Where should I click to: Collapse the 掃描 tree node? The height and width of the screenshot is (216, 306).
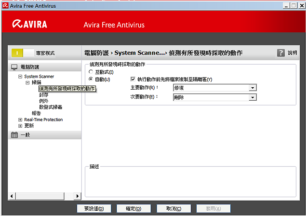[x=27, y=82]
